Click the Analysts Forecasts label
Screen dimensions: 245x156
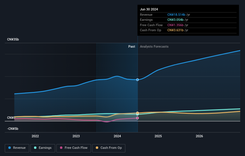(x=154, y=47)
